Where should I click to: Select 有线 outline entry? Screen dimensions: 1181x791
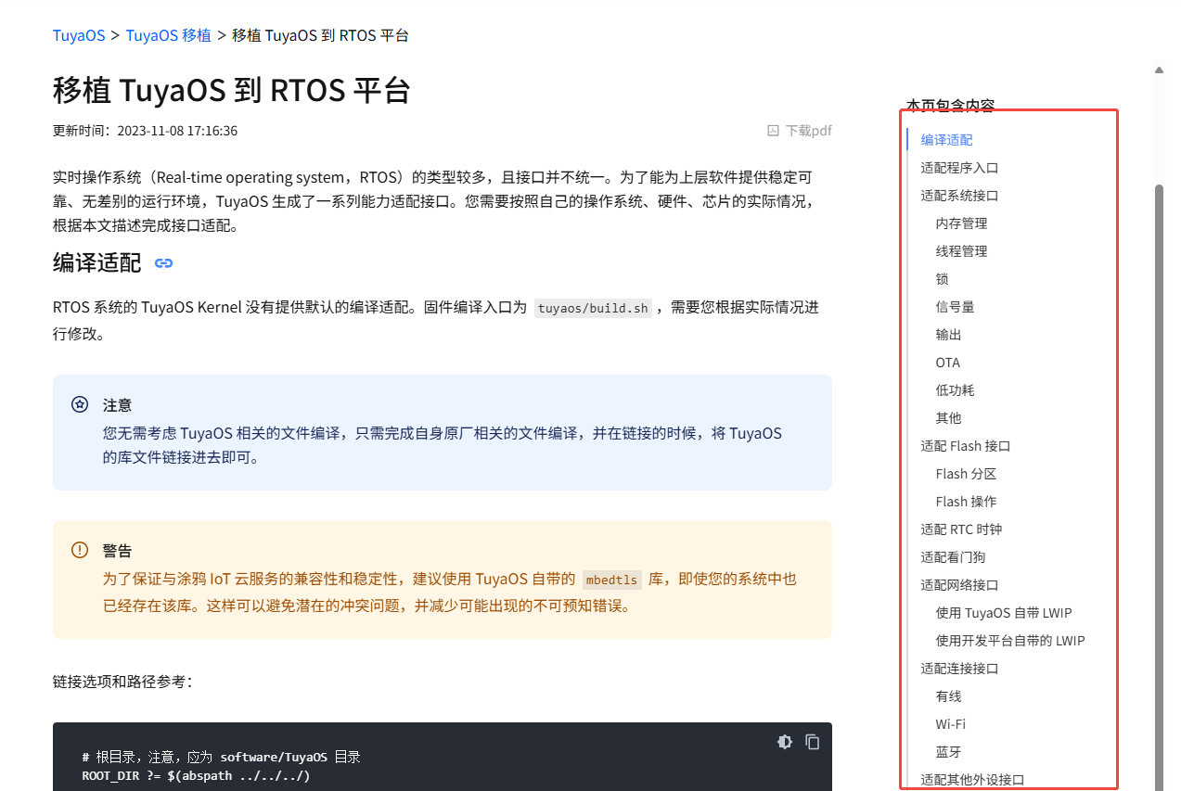948,696
